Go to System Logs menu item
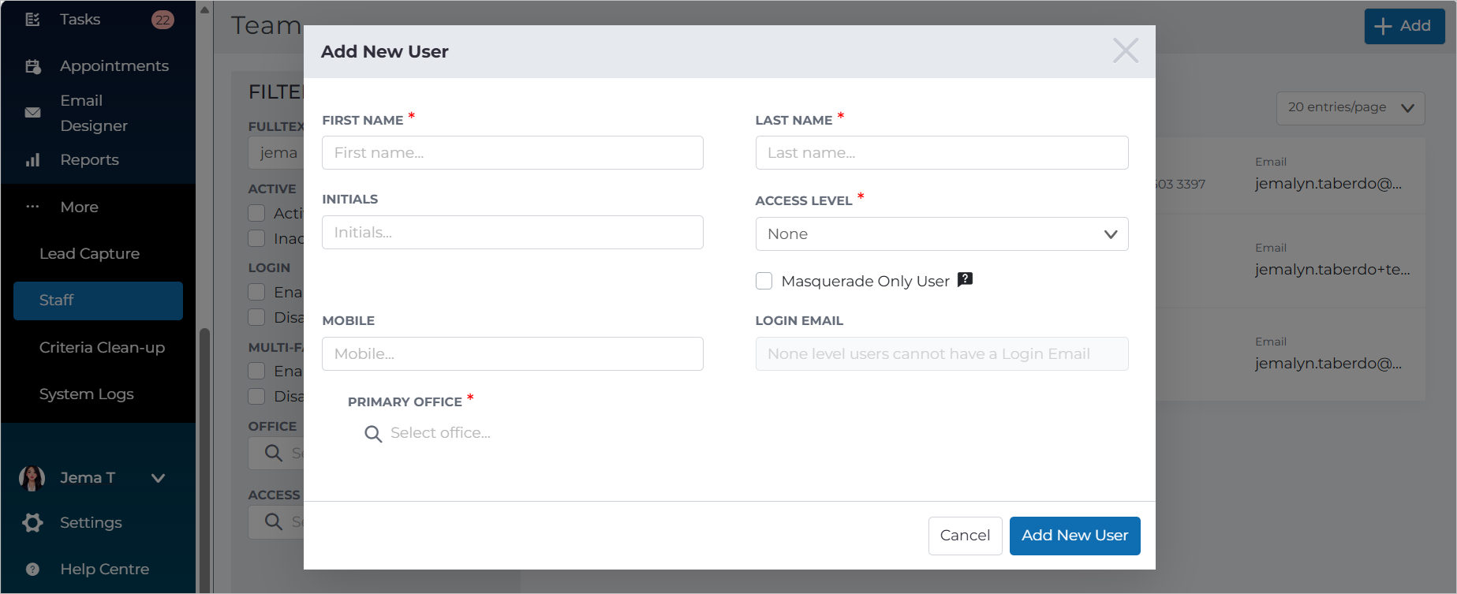 click(x=87, y=394)
